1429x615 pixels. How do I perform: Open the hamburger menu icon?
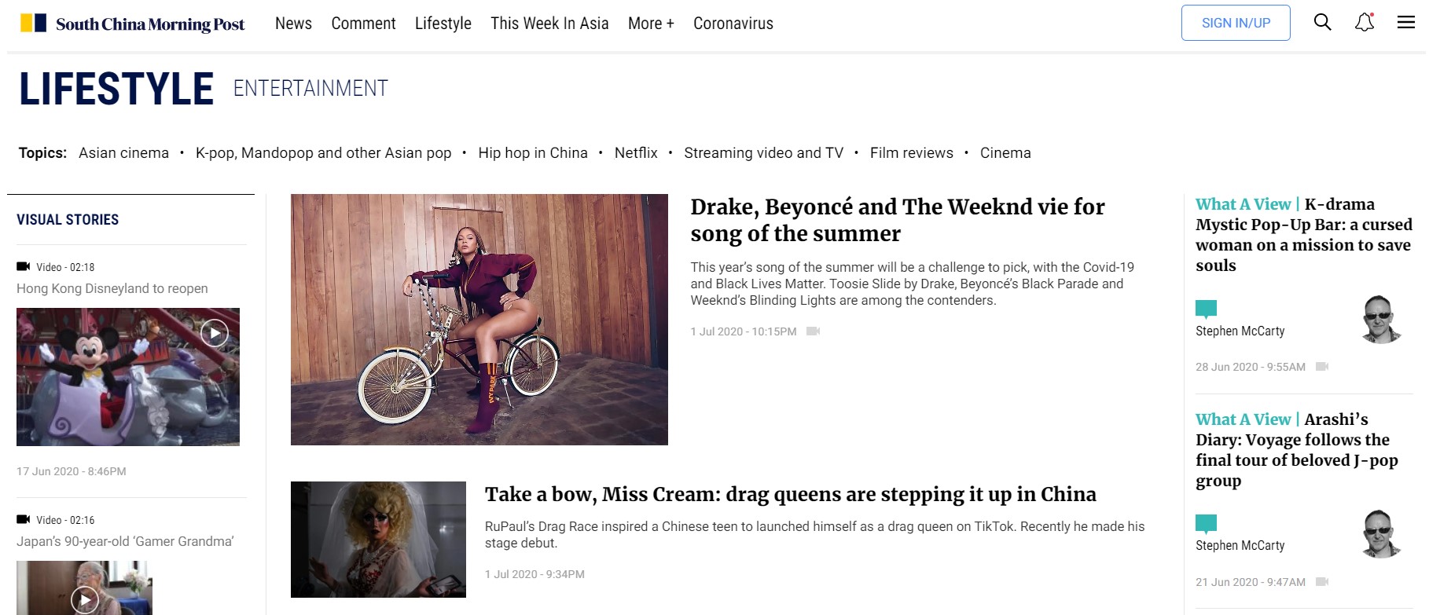pyautogui.click(x=1406, y=22)
